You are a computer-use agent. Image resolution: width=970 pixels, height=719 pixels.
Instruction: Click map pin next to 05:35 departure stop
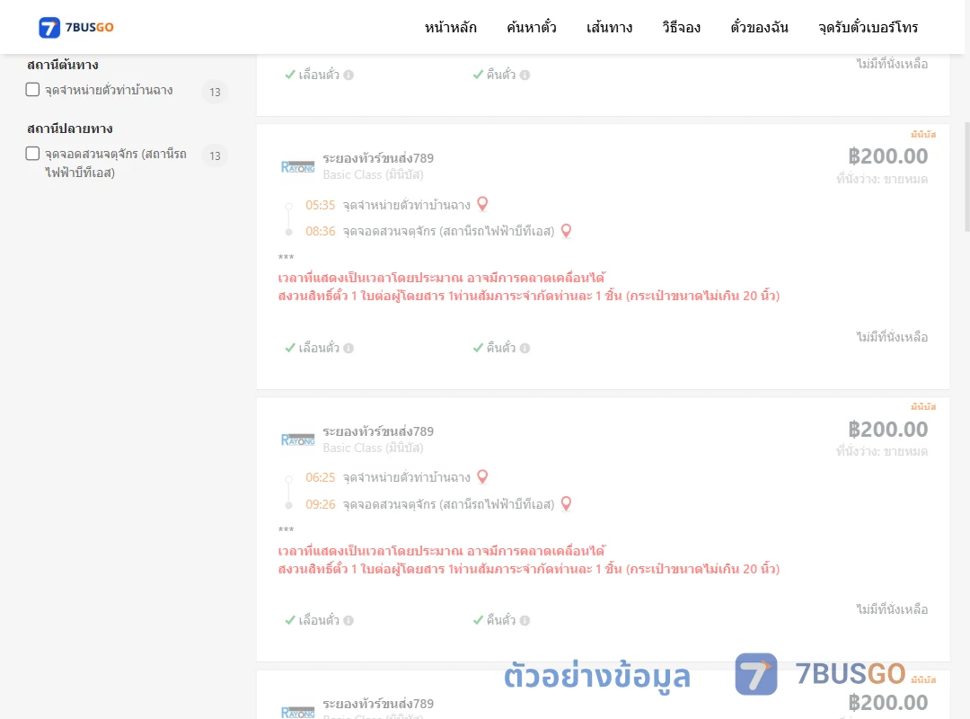point(482,204)
